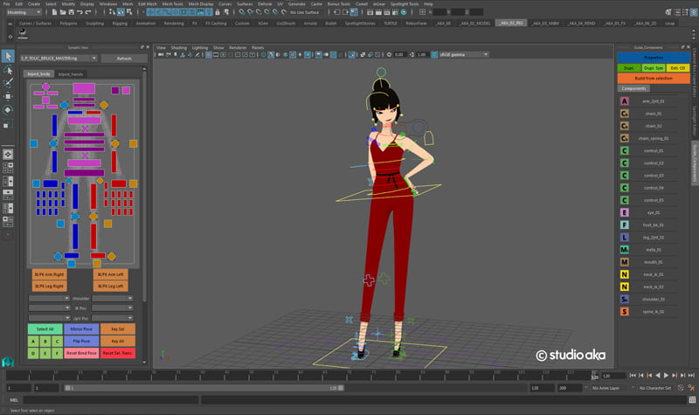The image size is (699, 415).
Task: Toggle sRGB gamma color management icon
Action: click(x=434, y=55)
